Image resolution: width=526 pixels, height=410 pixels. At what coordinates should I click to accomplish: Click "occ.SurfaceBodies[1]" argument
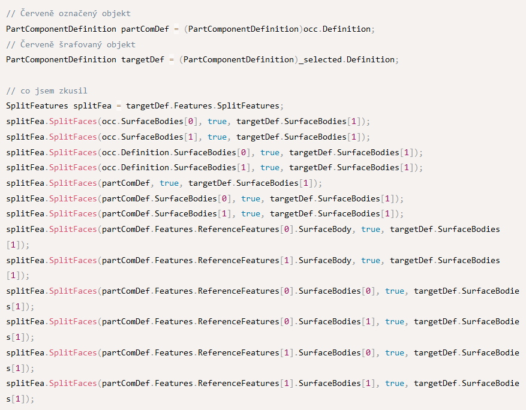(149, 137)
